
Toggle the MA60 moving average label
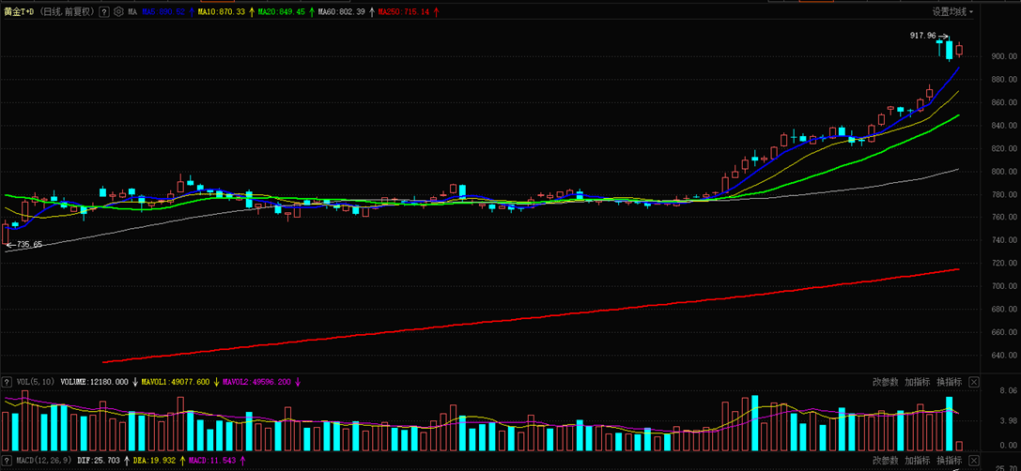click(341, 12)
